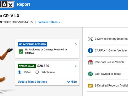Select the Wholesale value option
128x96 pixels.
37,72
